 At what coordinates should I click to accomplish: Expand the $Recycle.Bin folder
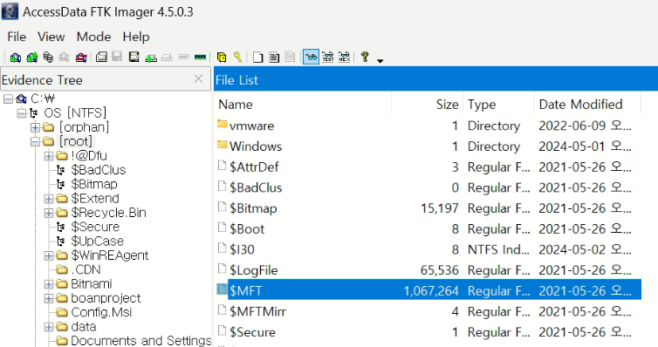pos(49,213)
